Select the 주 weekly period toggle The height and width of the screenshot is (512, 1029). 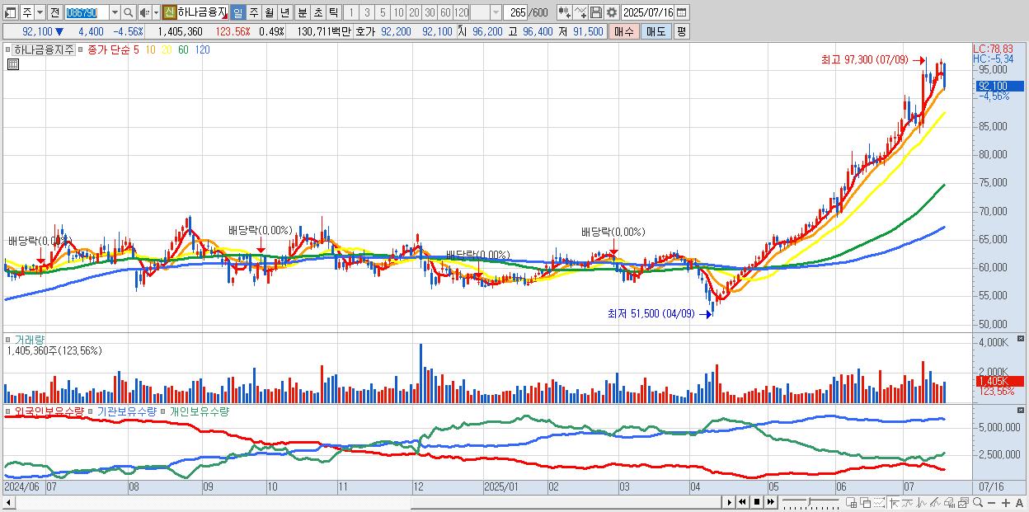253,12
